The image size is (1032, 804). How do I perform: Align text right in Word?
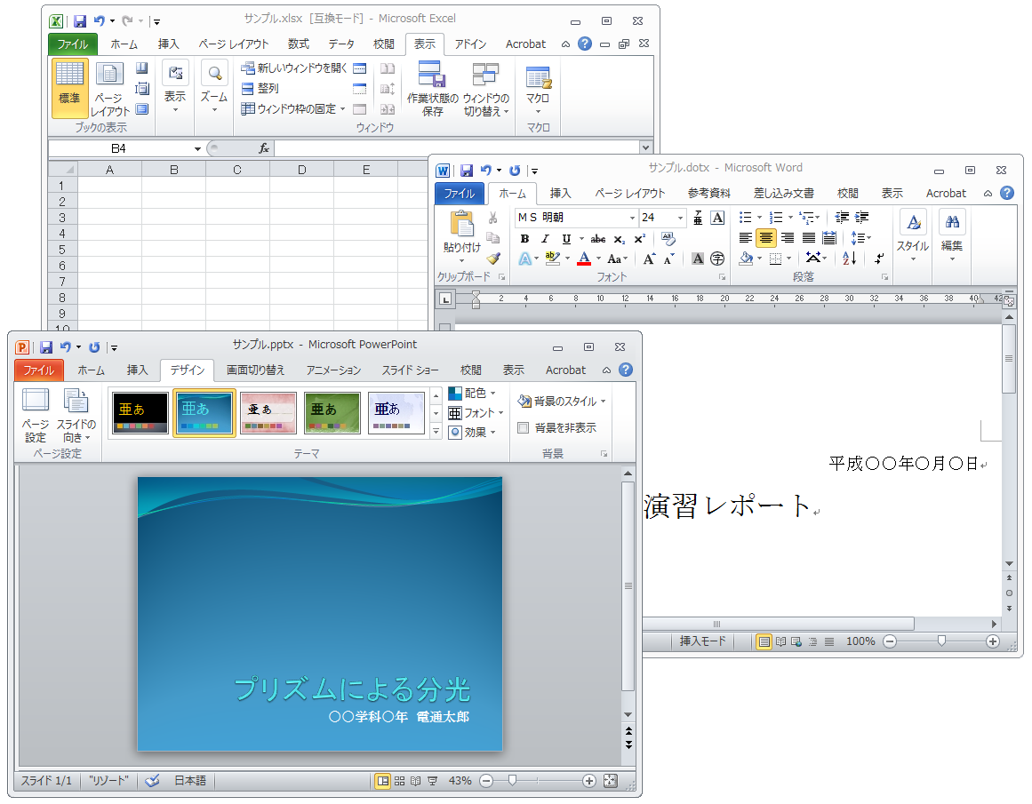pos(788,238)
